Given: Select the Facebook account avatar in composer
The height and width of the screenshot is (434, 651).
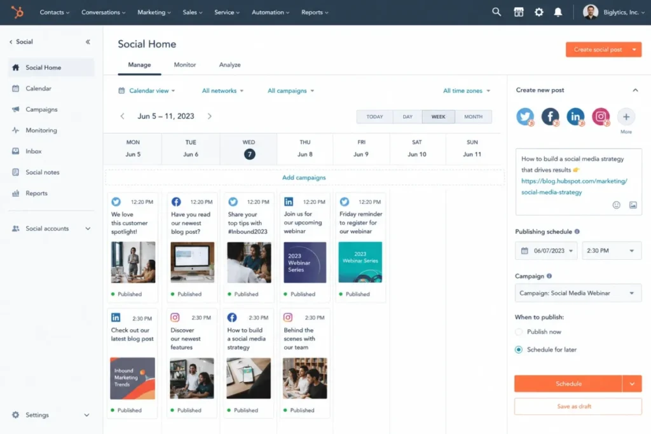Looking at the screenshot, I should point(551,116).
